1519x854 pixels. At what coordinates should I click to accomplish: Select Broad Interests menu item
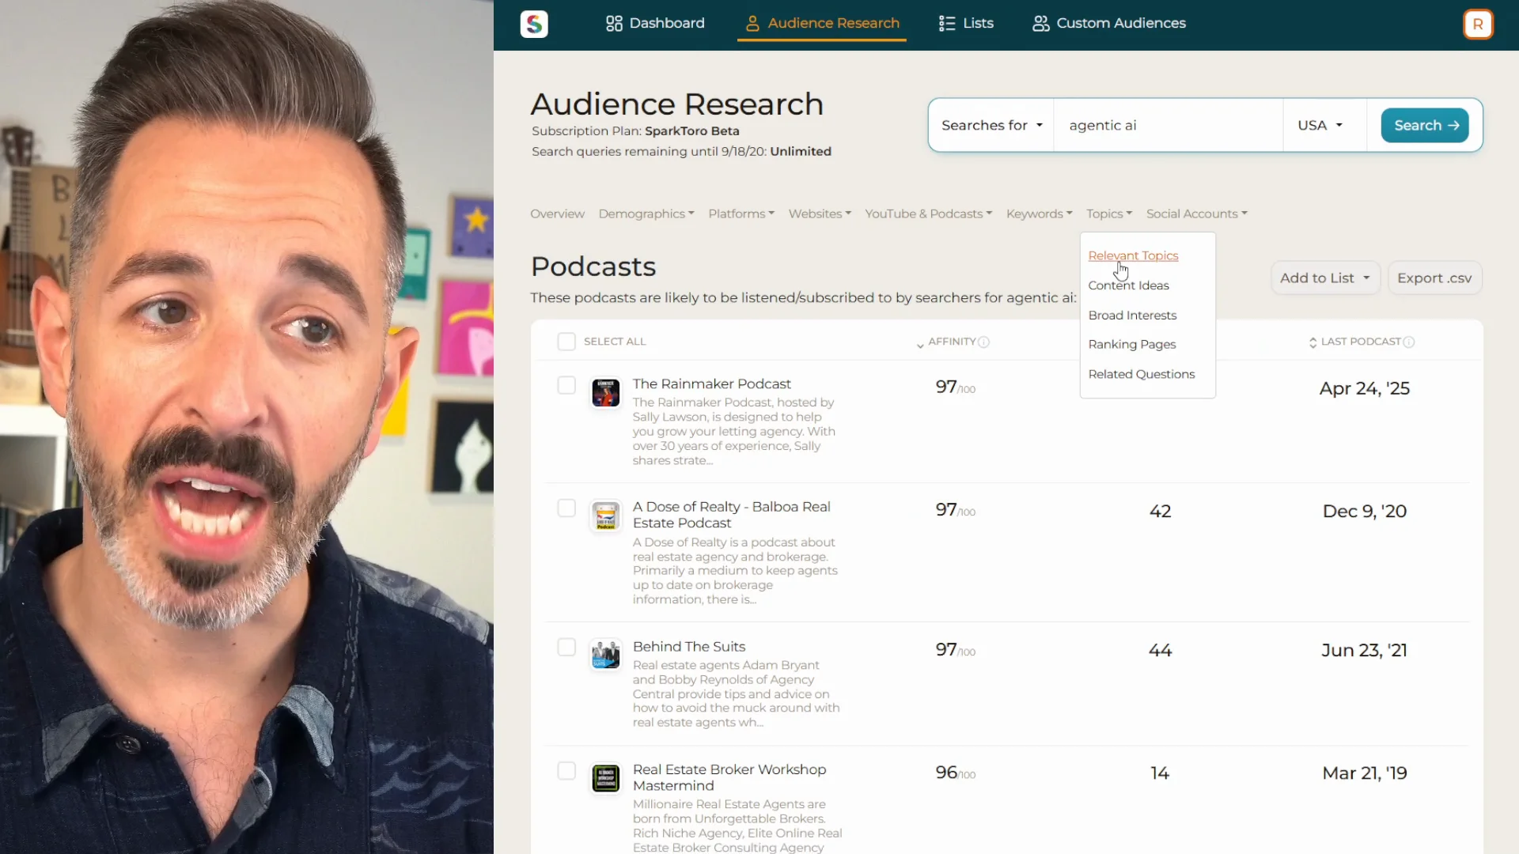1132,315
